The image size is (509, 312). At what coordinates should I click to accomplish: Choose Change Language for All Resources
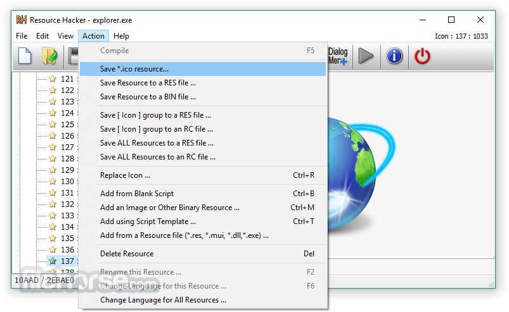coord(203,300)
